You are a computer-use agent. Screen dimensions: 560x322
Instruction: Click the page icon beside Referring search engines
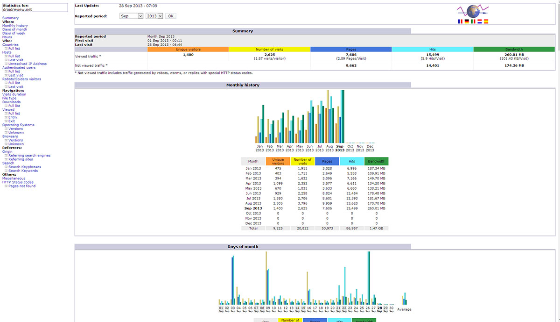[x=6, y=156]
